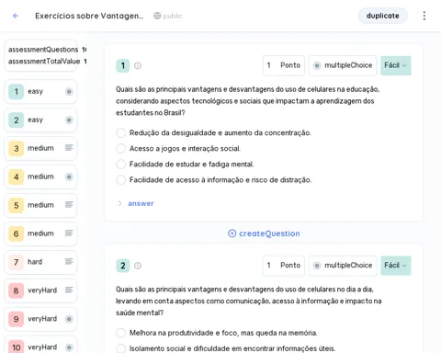
Task: Click the title 'Exercícios sobre Vantagen...'
Action: tap(89, 16)
